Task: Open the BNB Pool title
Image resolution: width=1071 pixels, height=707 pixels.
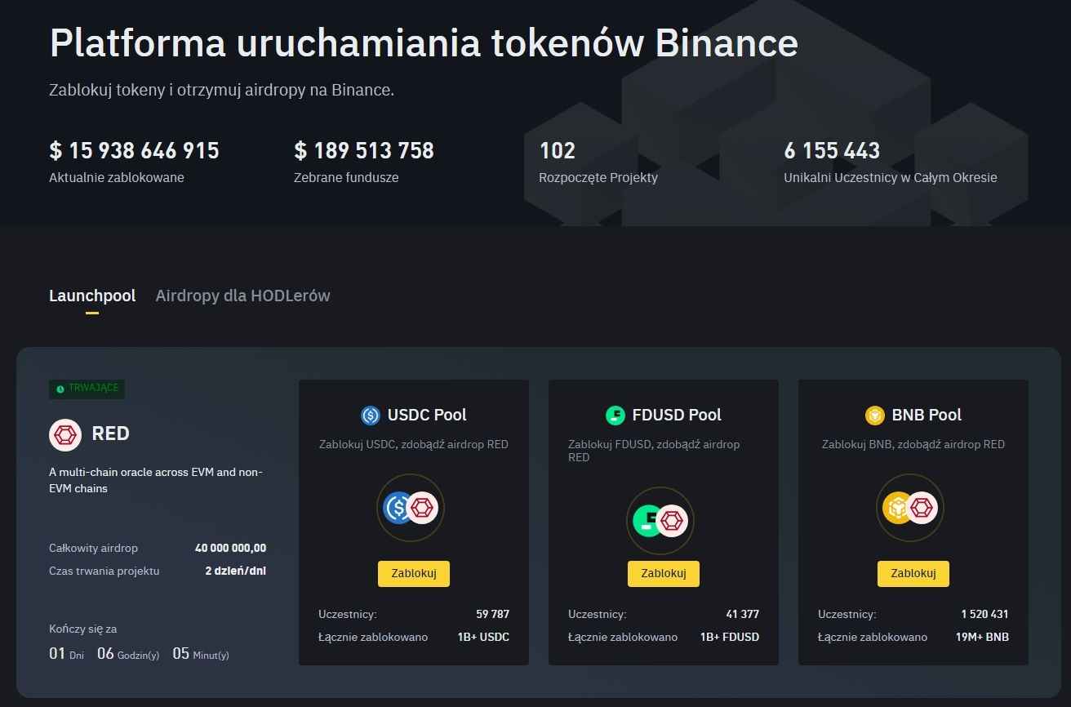Action: (927, 415)
